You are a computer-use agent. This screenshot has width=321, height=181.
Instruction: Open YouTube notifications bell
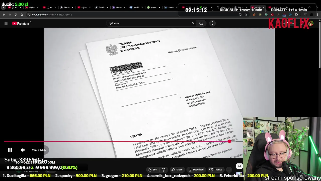click(x=302, y=23)
